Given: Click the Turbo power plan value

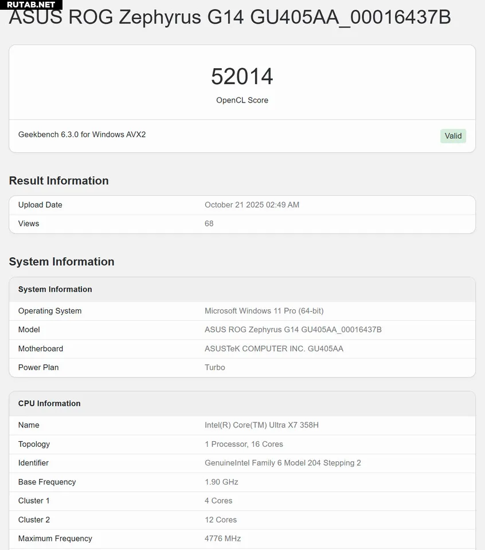Looking at the screenshot, I should coord(214,368).
